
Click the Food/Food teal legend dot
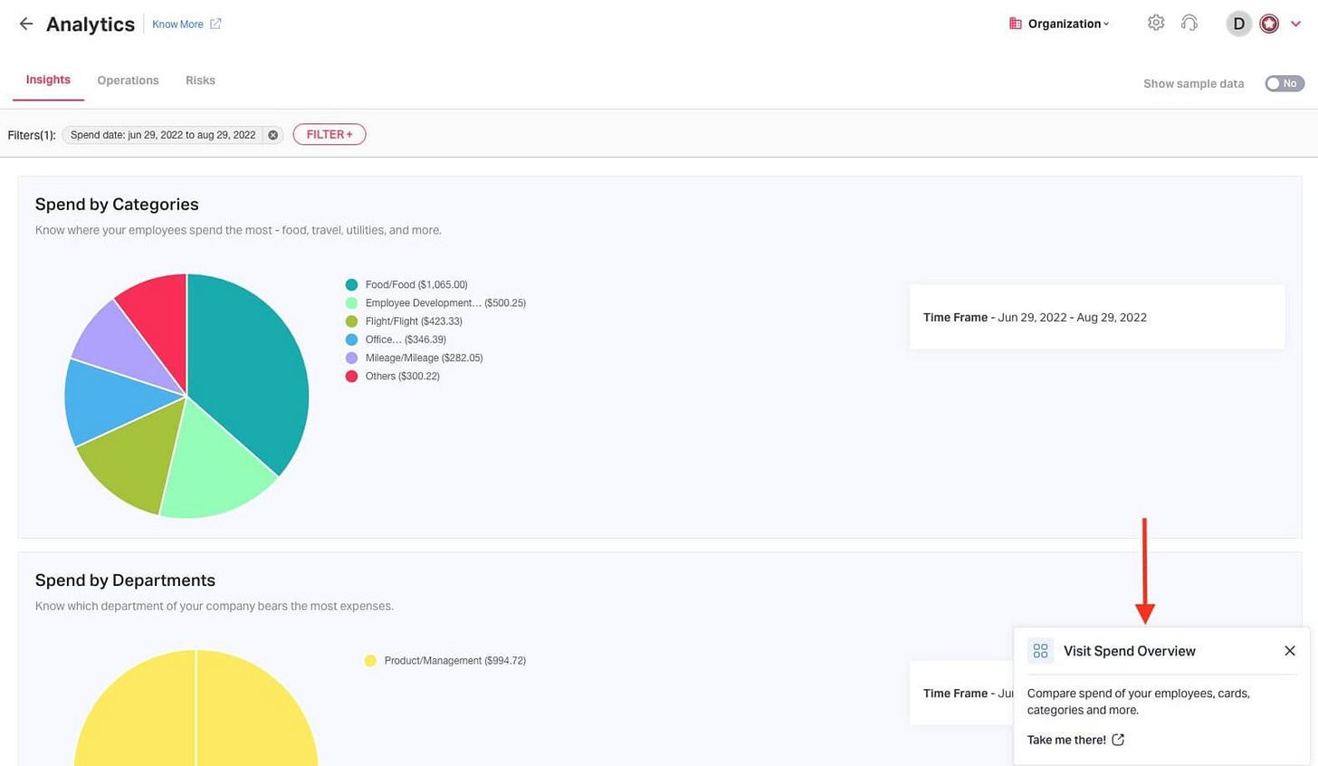point(351,284)
